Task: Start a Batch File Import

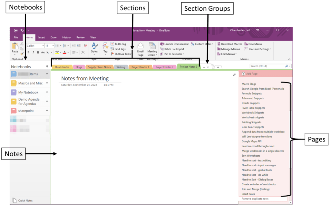Action: [x=172, y=49]
